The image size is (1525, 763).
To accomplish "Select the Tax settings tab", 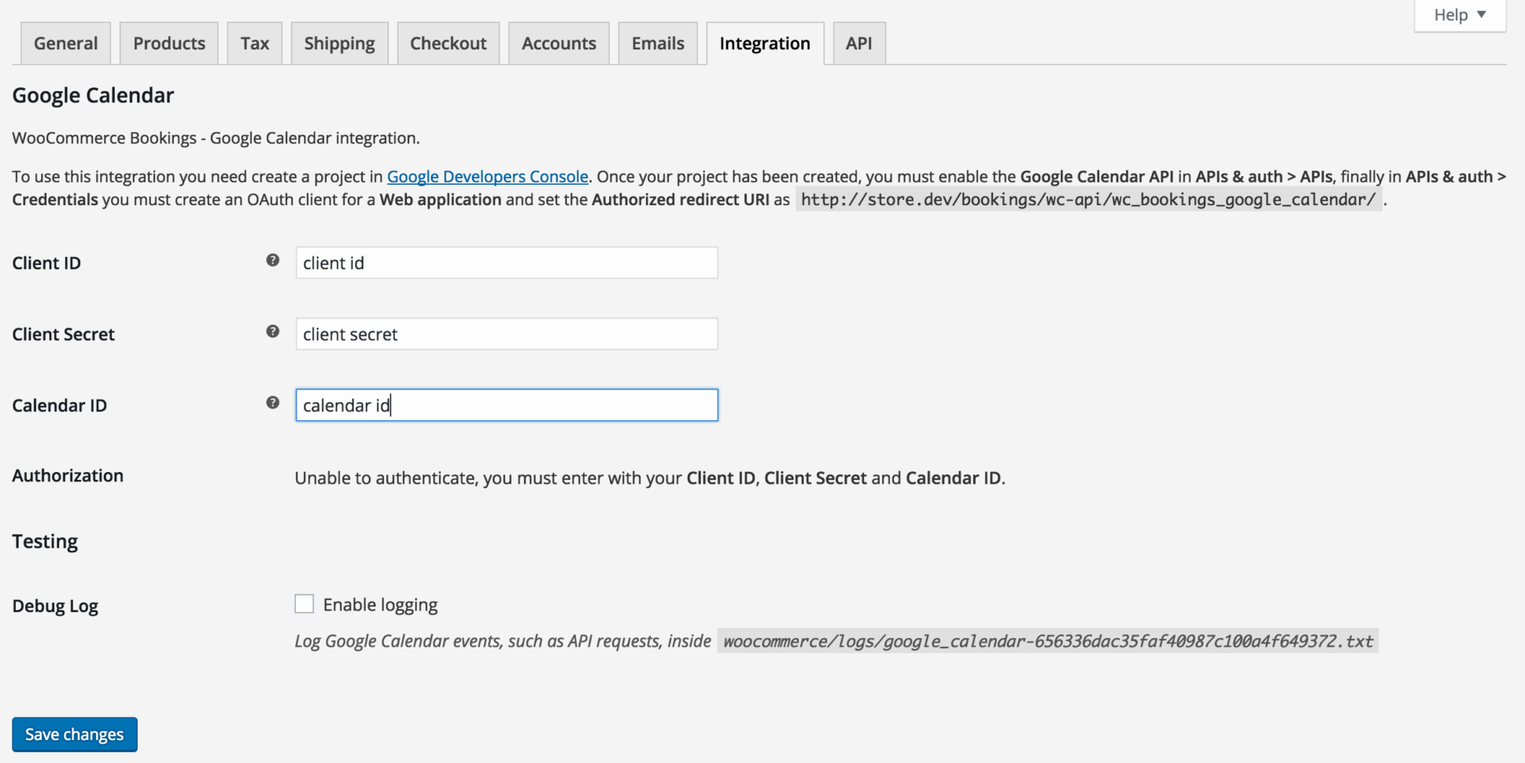I will tap(254, 43).
